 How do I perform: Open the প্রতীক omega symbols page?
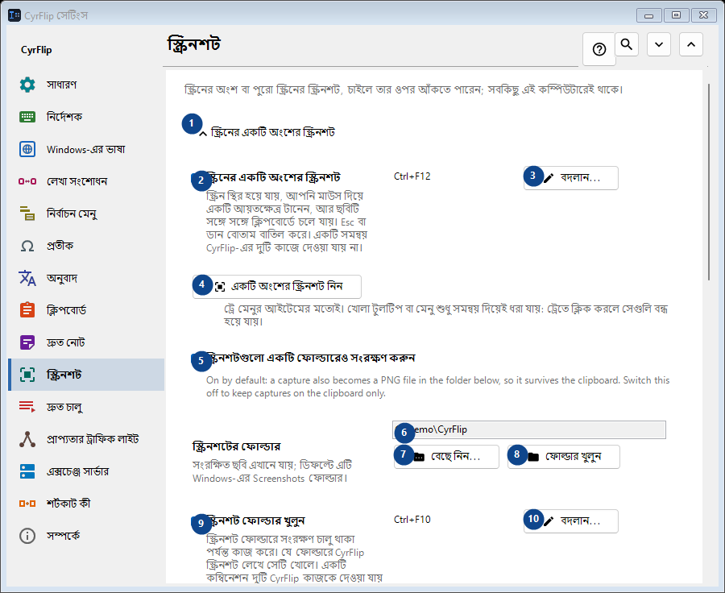[x=86, y=246]
